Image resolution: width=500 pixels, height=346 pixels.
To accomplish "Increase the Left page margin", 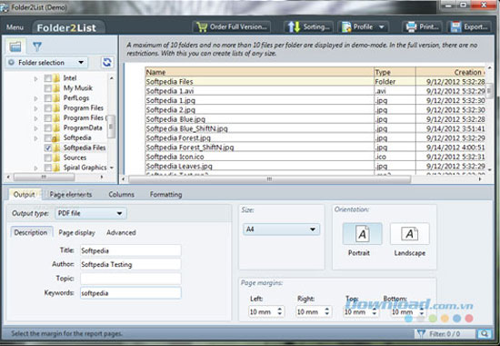I will click(280, 310).
